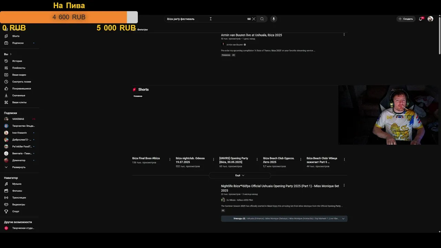Open Ibiza nightclub. Odessa 19.07.2025 short
Viewport: 441px width, 248px height.
pyautogui.click(x=190, y=160)
